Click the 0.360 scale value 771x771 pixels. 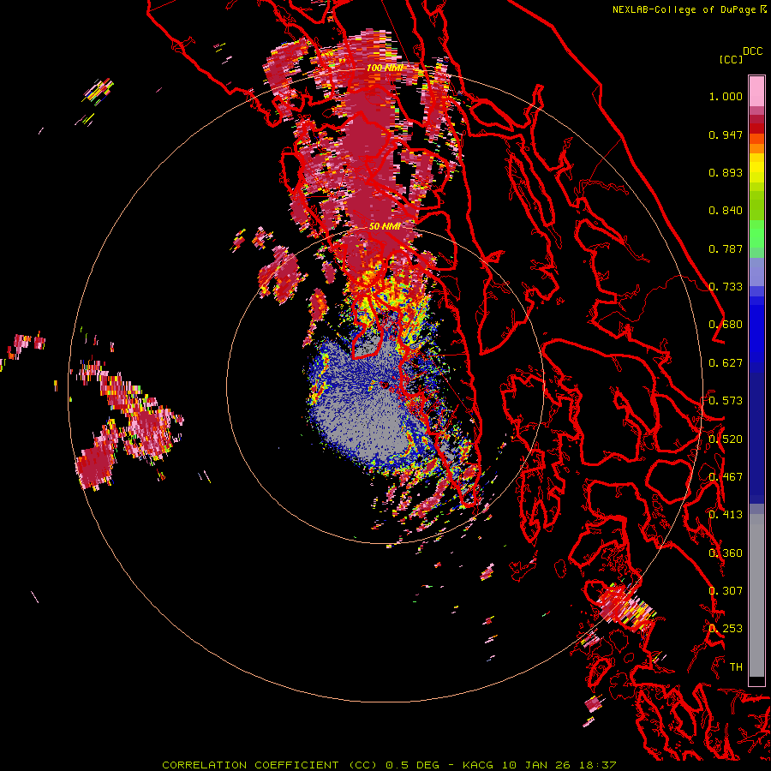(x=726, y=553)
